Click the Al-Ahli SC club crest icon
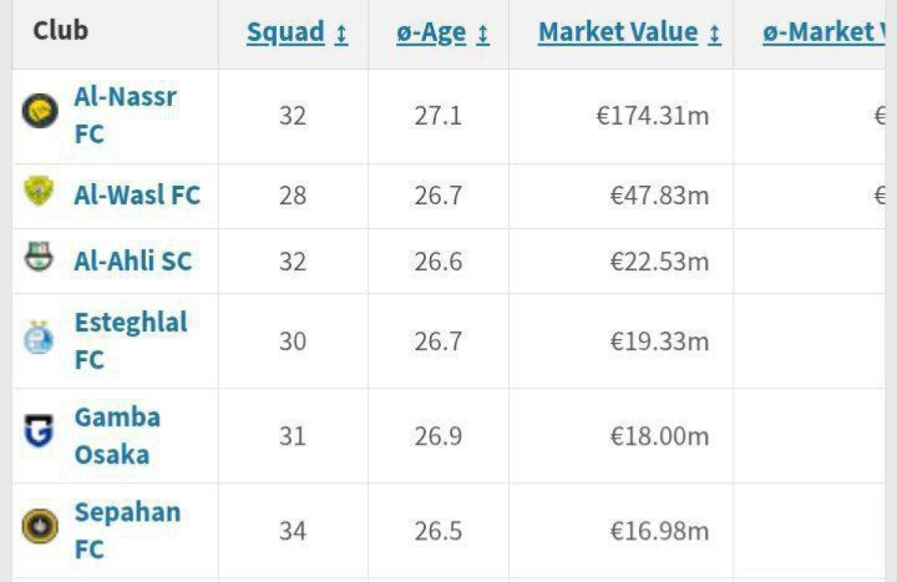The image size is (897, 582). coord(39,260)
